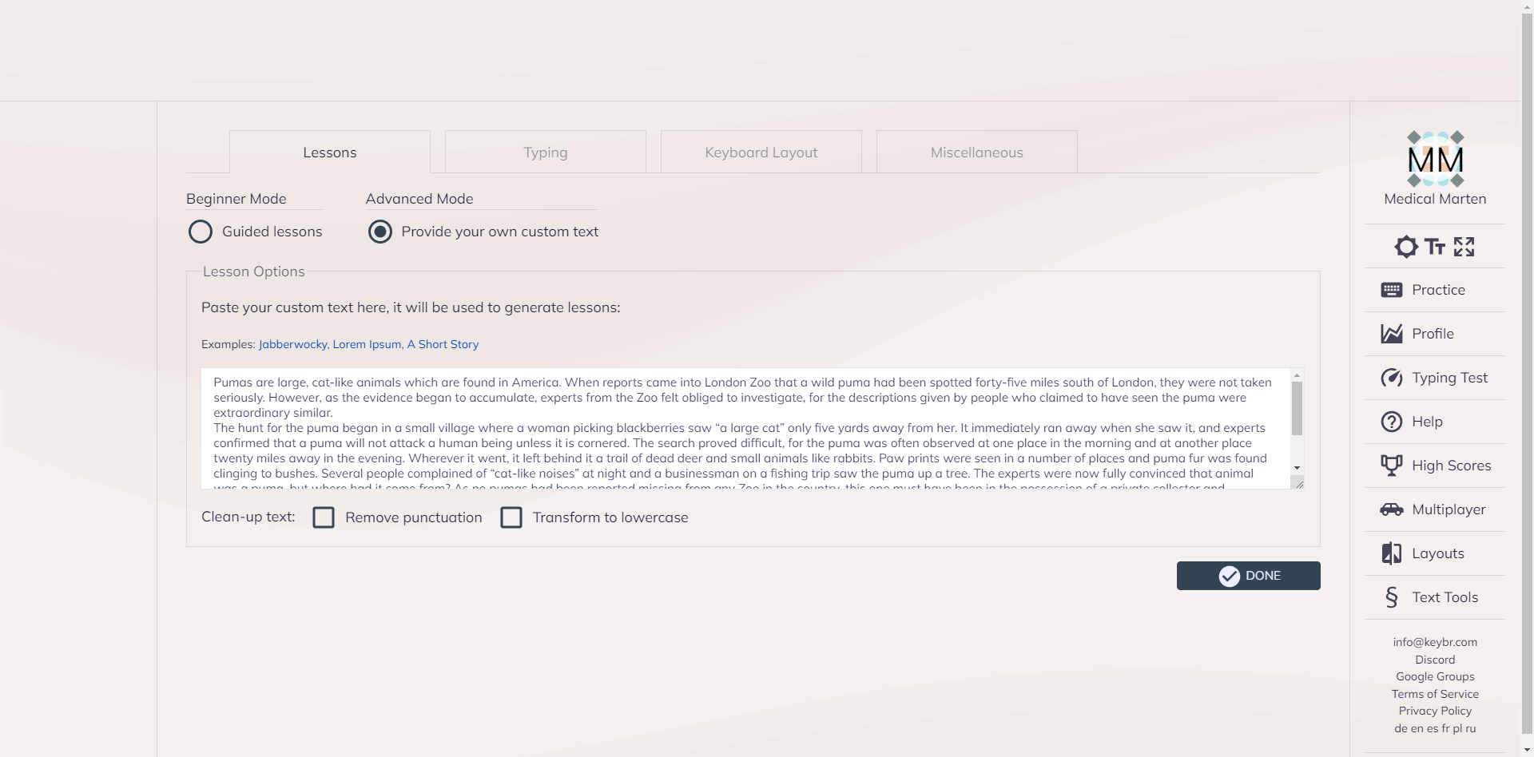
Task: Switch to the Typing tab
Action: point(546,153)
